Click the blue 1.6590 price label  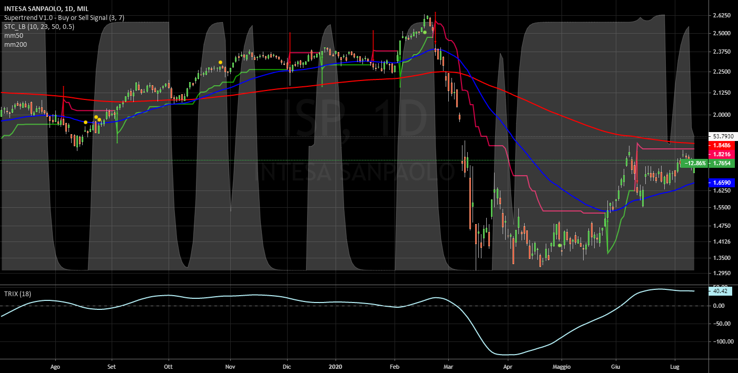pyautogui.click(x=721, y=182)
